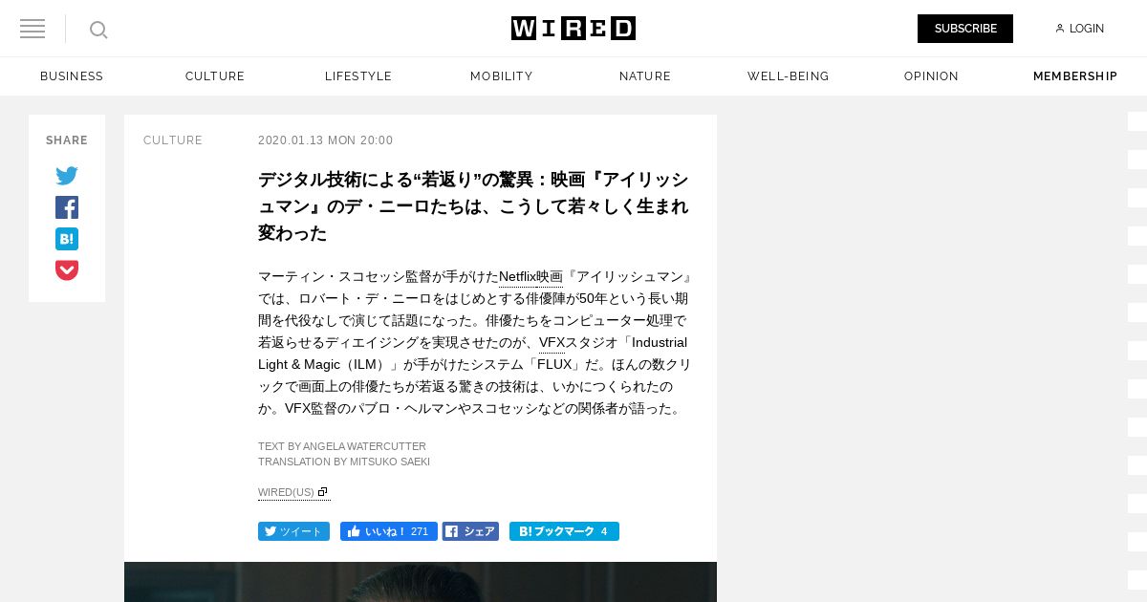
Task: Open the hamburger menu icon
Action: 32,29
